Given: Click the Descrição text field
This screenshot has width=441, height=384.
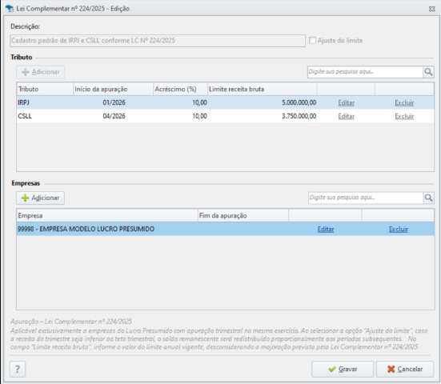Looking at the screenshot, I should click(158, 41).
